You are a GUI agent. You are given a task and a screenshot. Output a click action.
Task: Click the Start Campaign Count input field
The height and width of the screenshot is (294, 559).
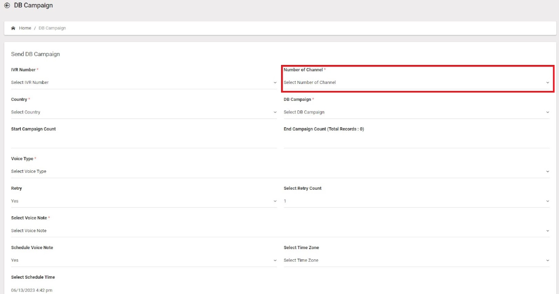pos(144,142)
